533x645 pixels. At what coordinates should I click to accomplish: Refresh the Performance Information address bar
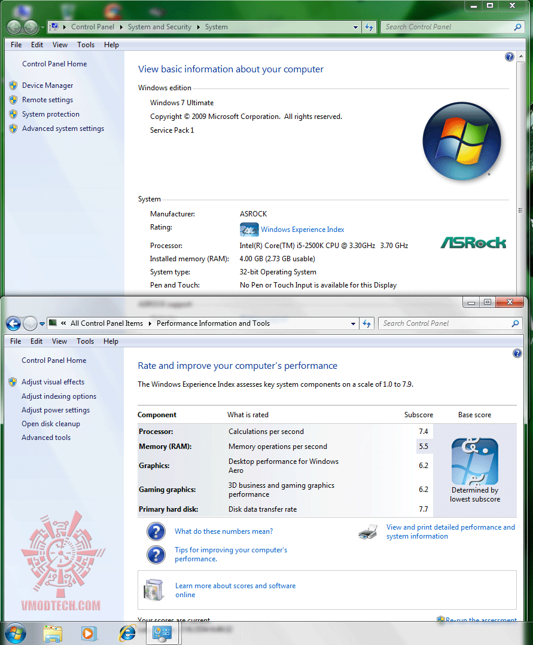point(367,324)
